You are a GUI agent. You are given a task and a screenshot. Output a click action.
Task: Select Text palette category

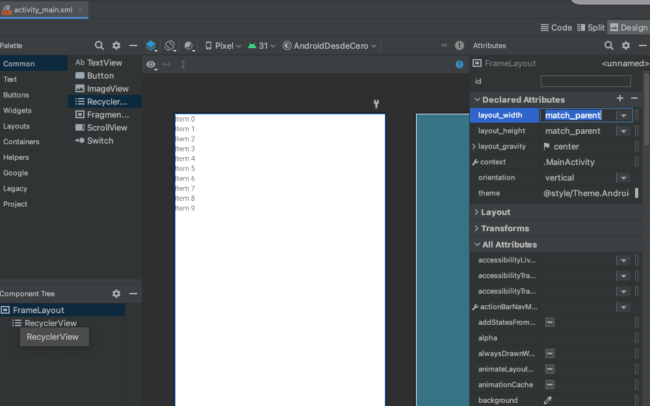[10, 79]
